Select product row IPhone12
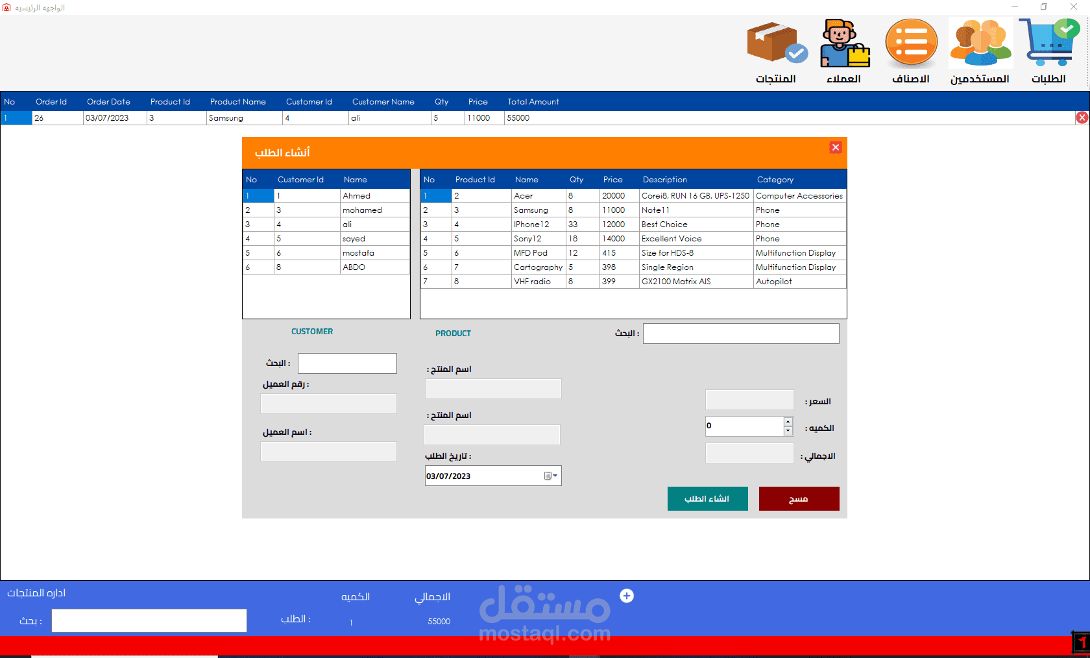This screenshot has width=1090, height=658. [x=633, y=225]
